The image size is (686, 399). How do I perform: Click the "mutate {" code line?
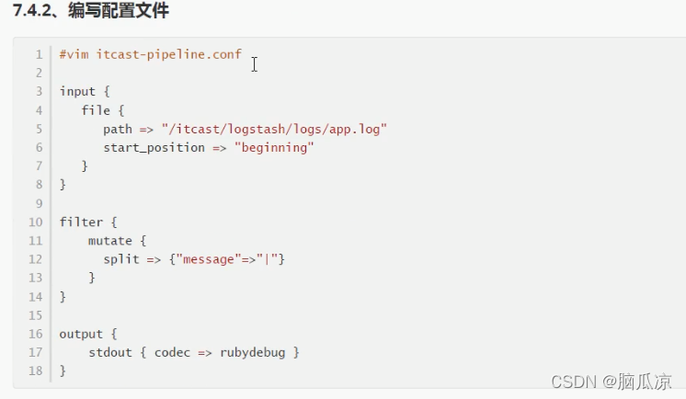pos(118,241)
